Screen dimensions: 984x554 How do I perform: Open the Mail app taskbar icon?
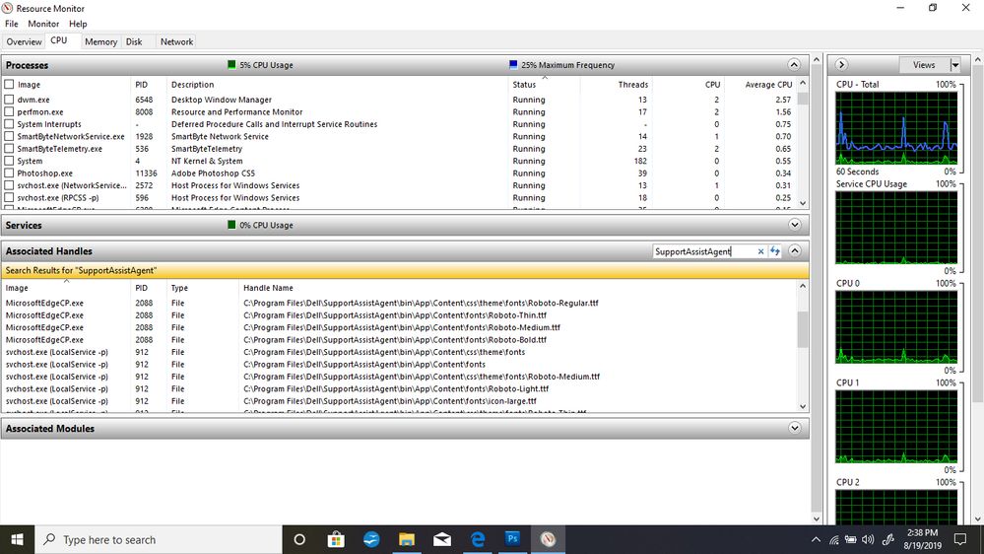[442, 539]
